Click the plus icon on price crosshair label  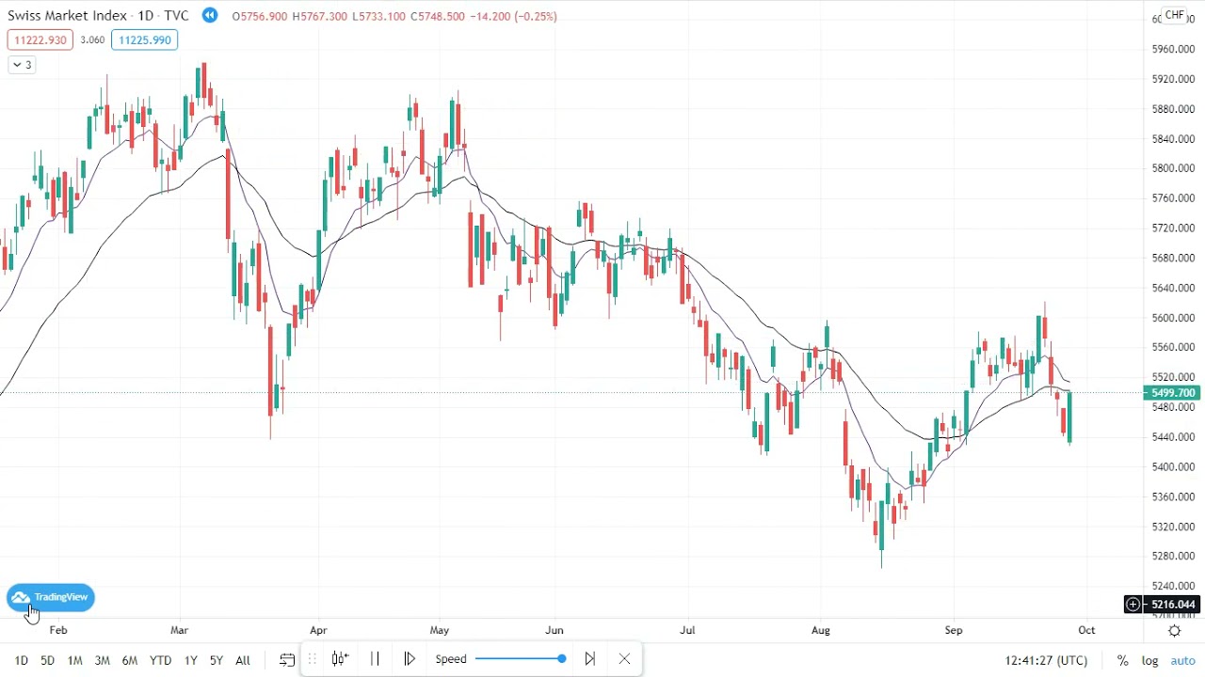pyautogui.click(x=1133, y=605)
